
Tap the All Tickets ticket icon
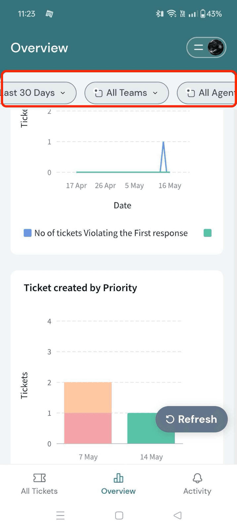pos(39,478)
